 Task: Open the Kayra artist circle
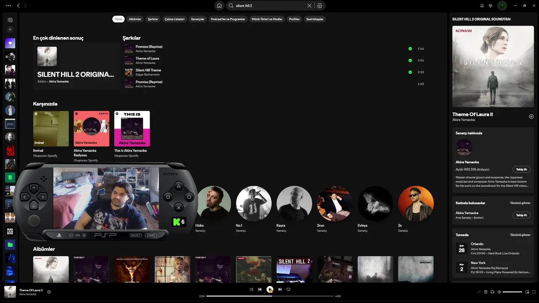294,203
